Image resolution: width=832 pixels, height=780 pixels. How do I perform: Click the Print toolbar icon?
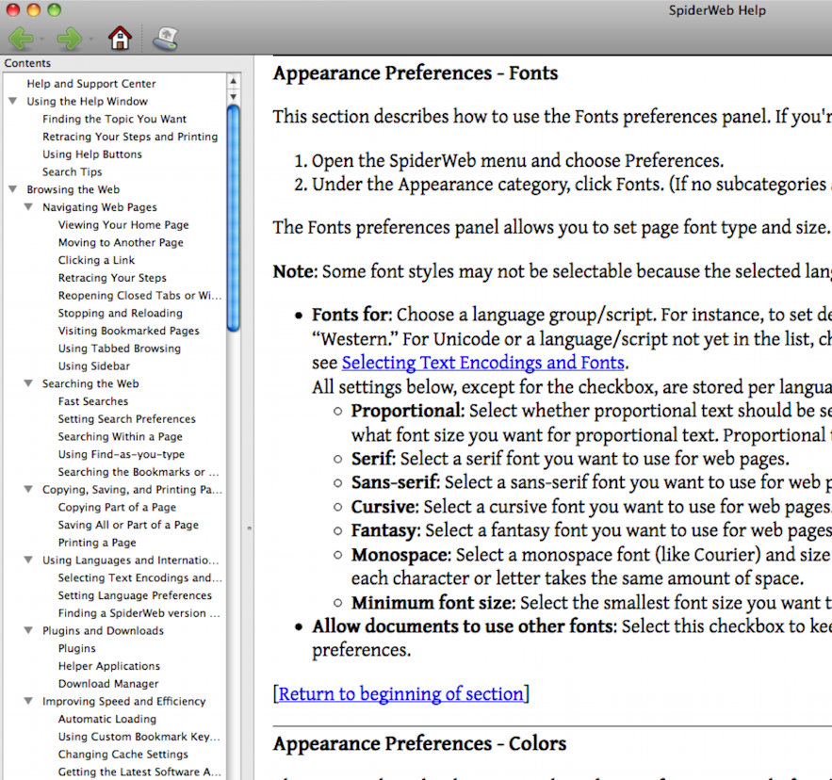[x=166, y=39]
